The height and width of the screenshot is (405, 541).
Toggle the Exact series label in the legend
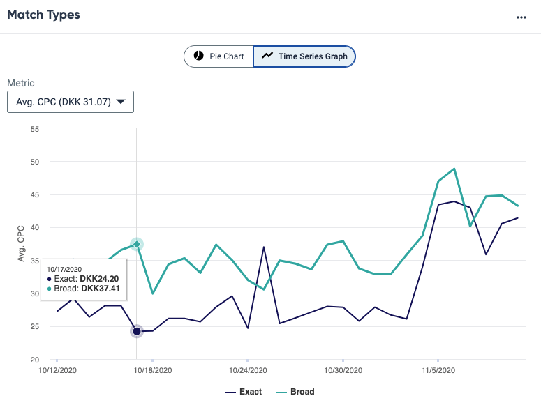click(x=251, y=392)
